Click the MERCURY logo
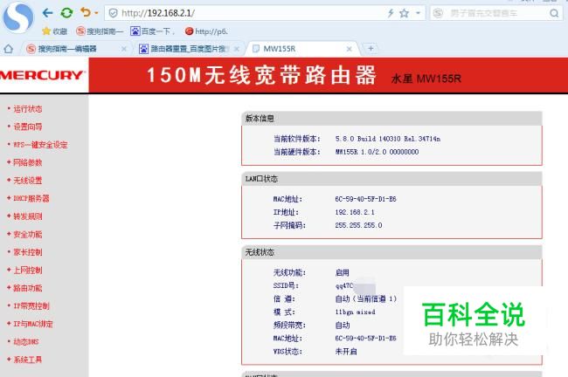Viewport: 568px width, 377px height. pos(42,75)
